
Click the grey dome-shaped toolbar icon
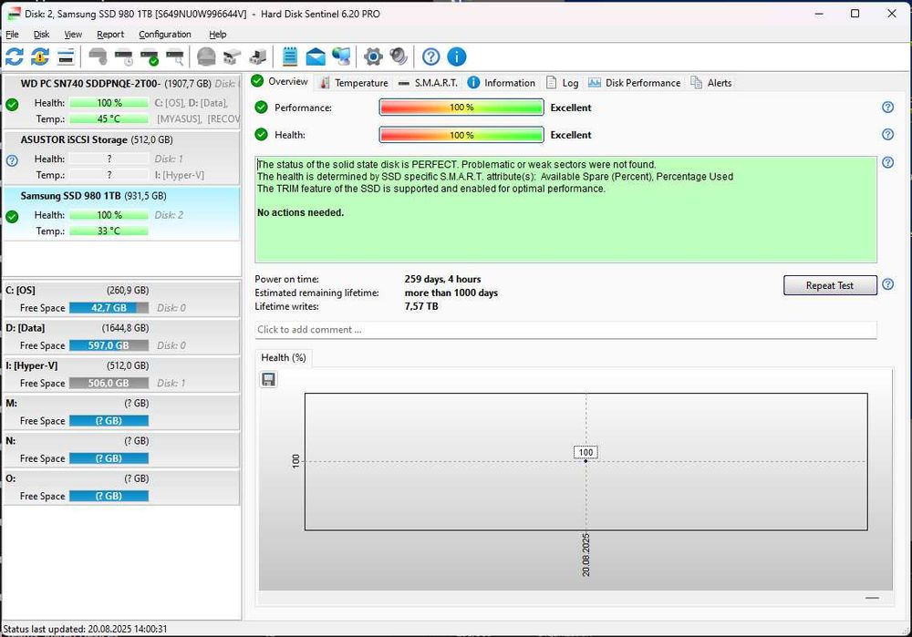(206, 57)
